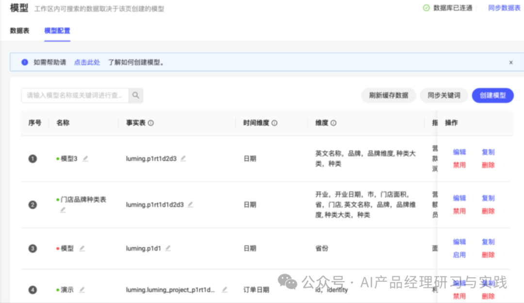This screenshot has height=303, width=524.
Task: Focus the model name search input
Action: (x=75, y=96)
